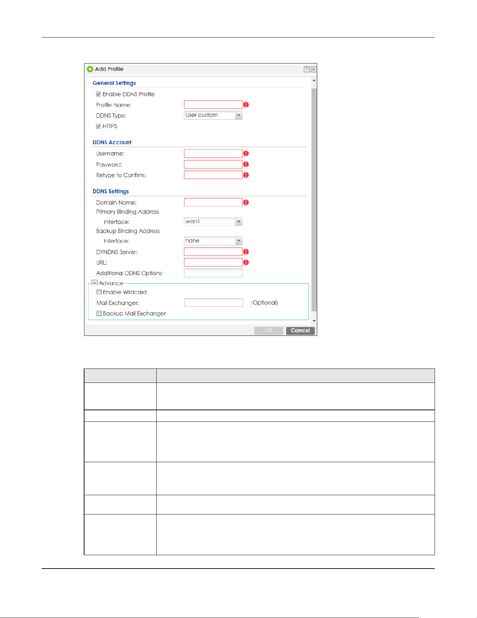Click the green Add Profile plus icon

click(x=90, y=69)
